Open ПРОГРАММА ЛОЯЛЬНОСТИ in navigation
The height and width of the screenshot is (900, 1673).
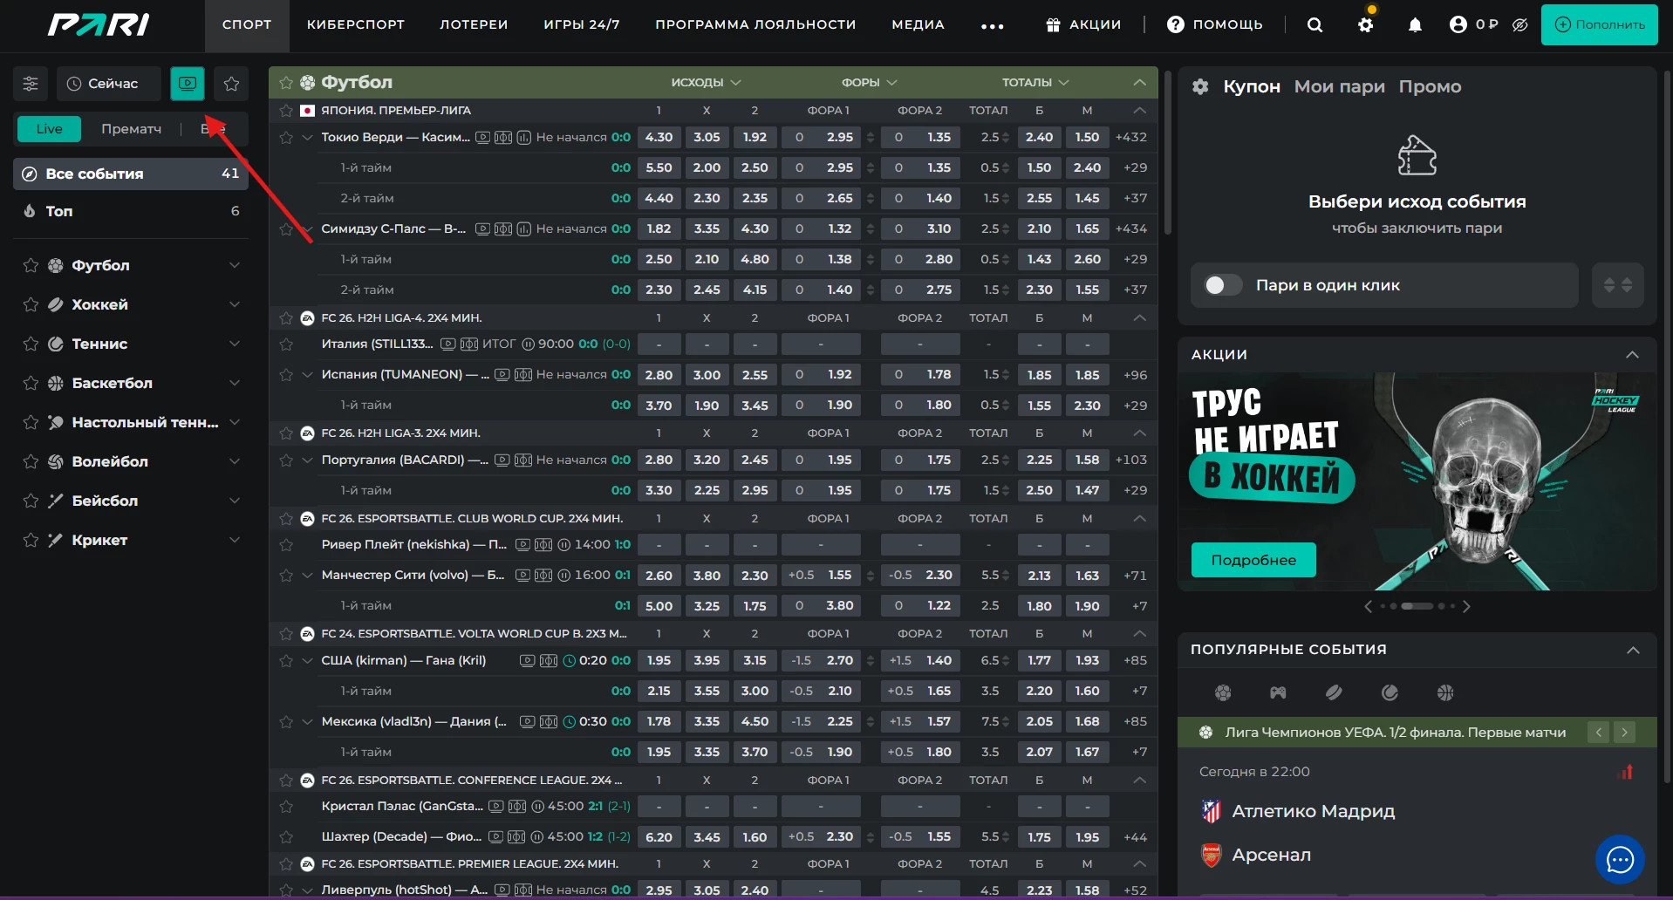tap(755, 24)
